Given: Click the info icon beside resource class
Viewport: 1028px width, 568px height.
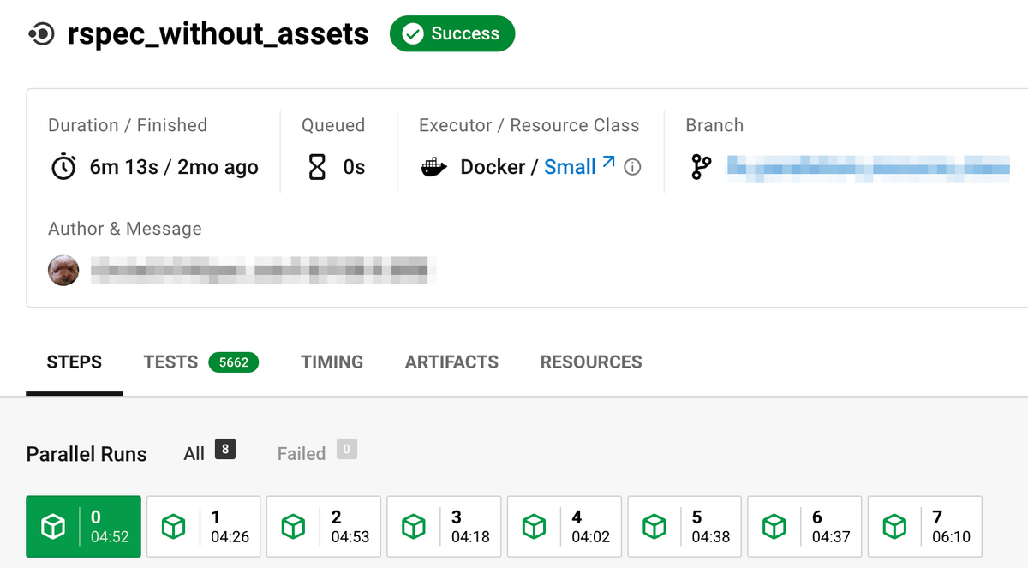Looking at the screenshot, I should (x=632, y=168).
